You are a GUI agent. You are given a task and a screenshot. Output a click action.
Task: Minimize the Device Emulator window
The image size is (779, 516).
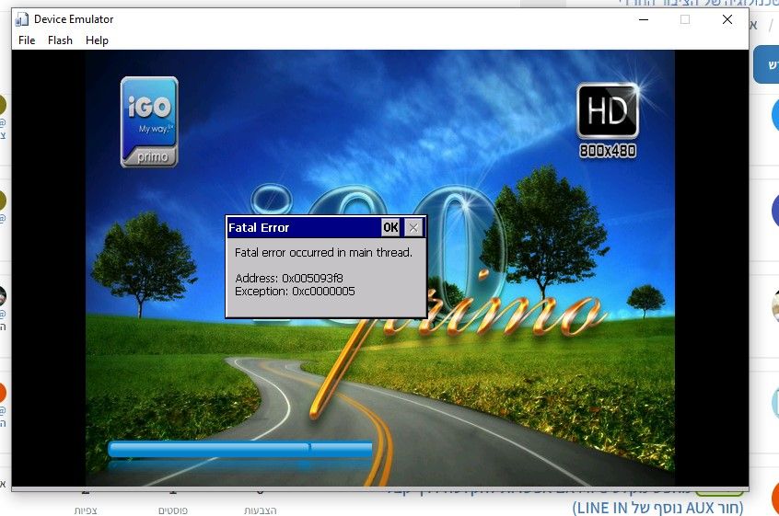tap(644, 19)
